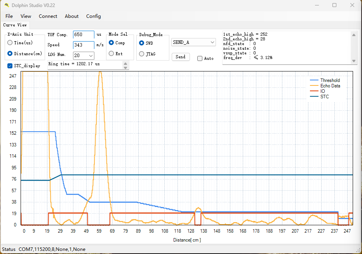Maximize the Dolphin Studio window

click(334, 5)
